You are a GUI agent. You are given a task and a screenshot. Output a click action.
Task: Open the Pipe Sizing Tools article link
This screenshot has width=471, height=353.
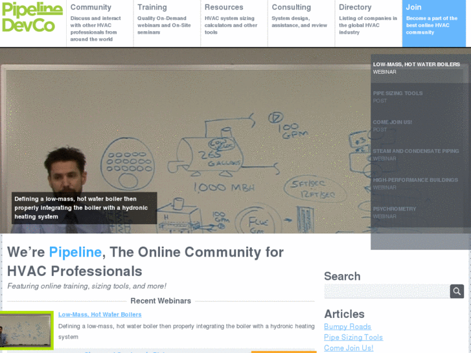[x=353, y=337]
